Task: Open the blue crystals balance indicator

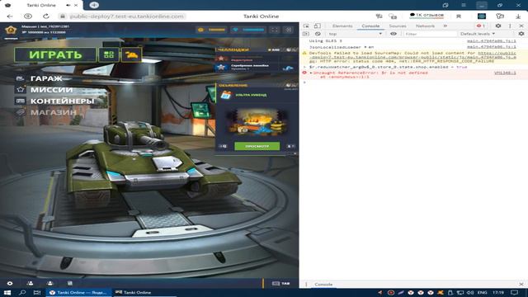Action: [x=249, y=30]
